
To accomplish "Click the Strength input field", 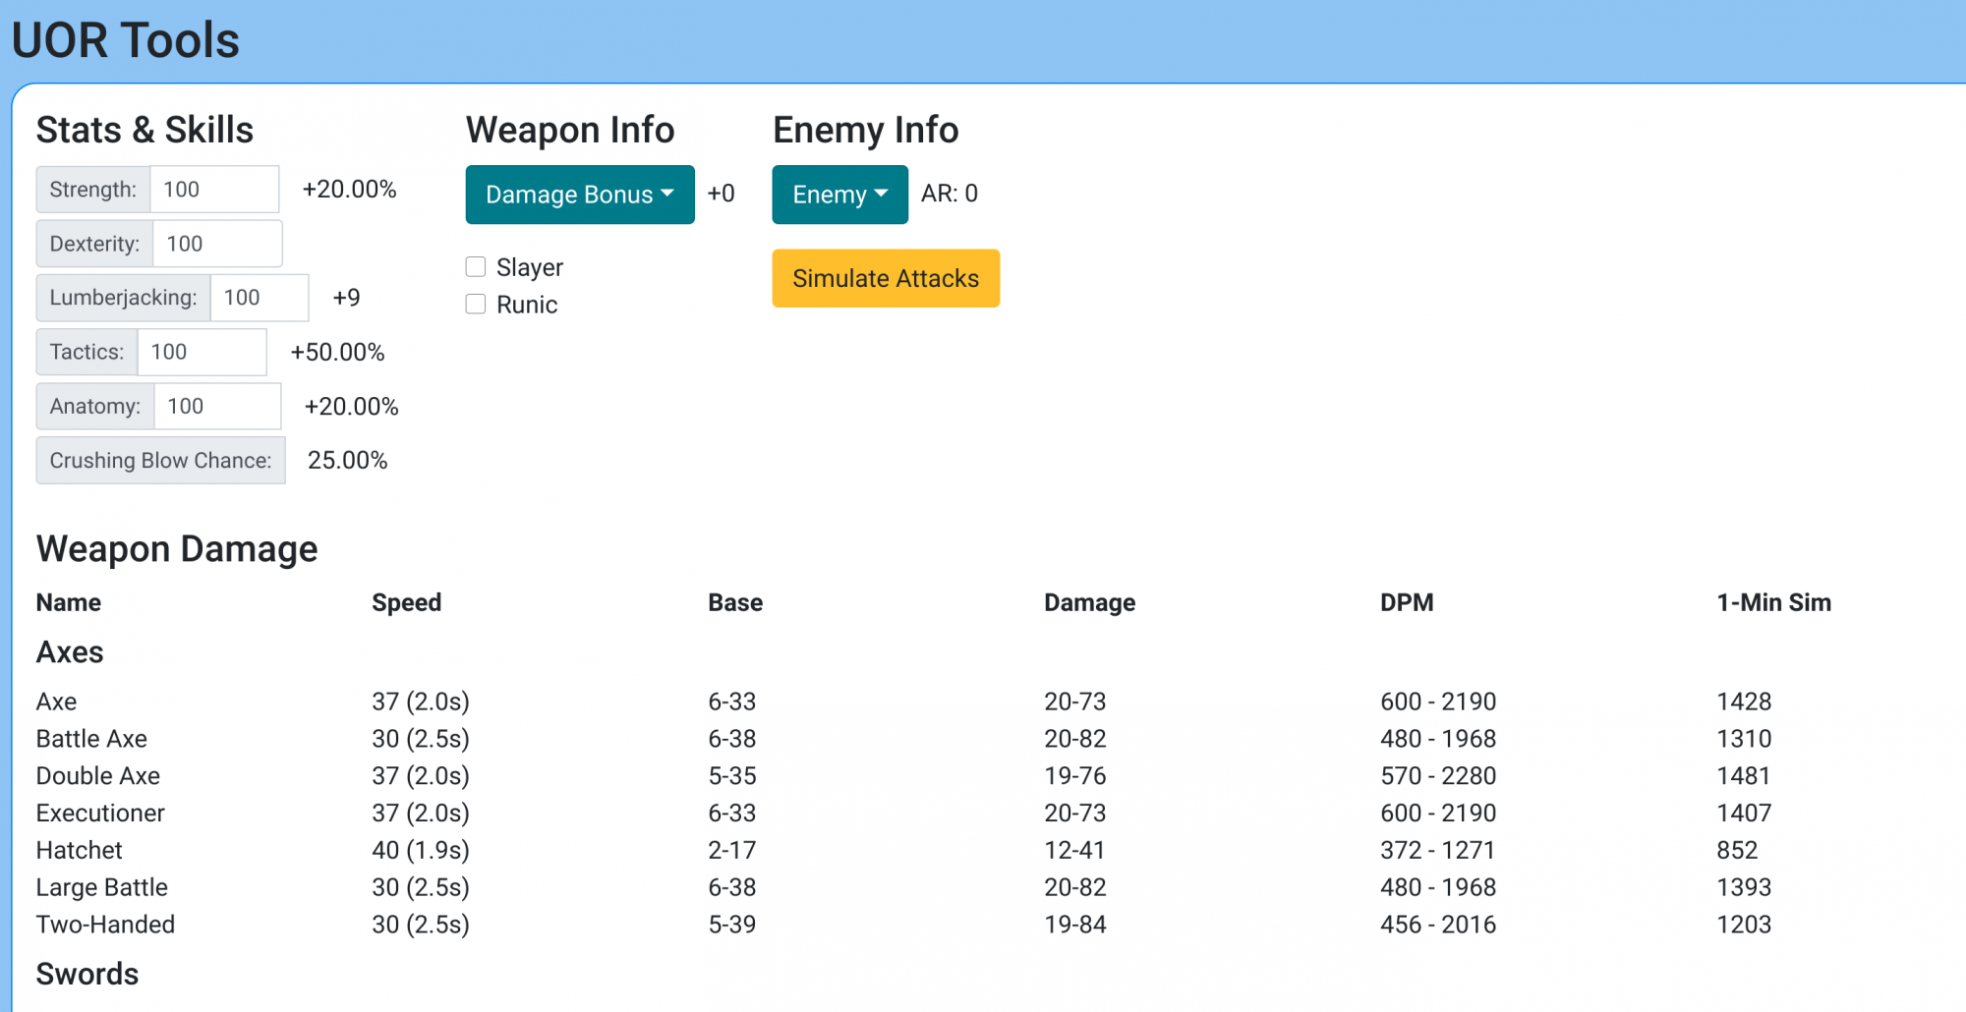I will [x=214, y=189].
